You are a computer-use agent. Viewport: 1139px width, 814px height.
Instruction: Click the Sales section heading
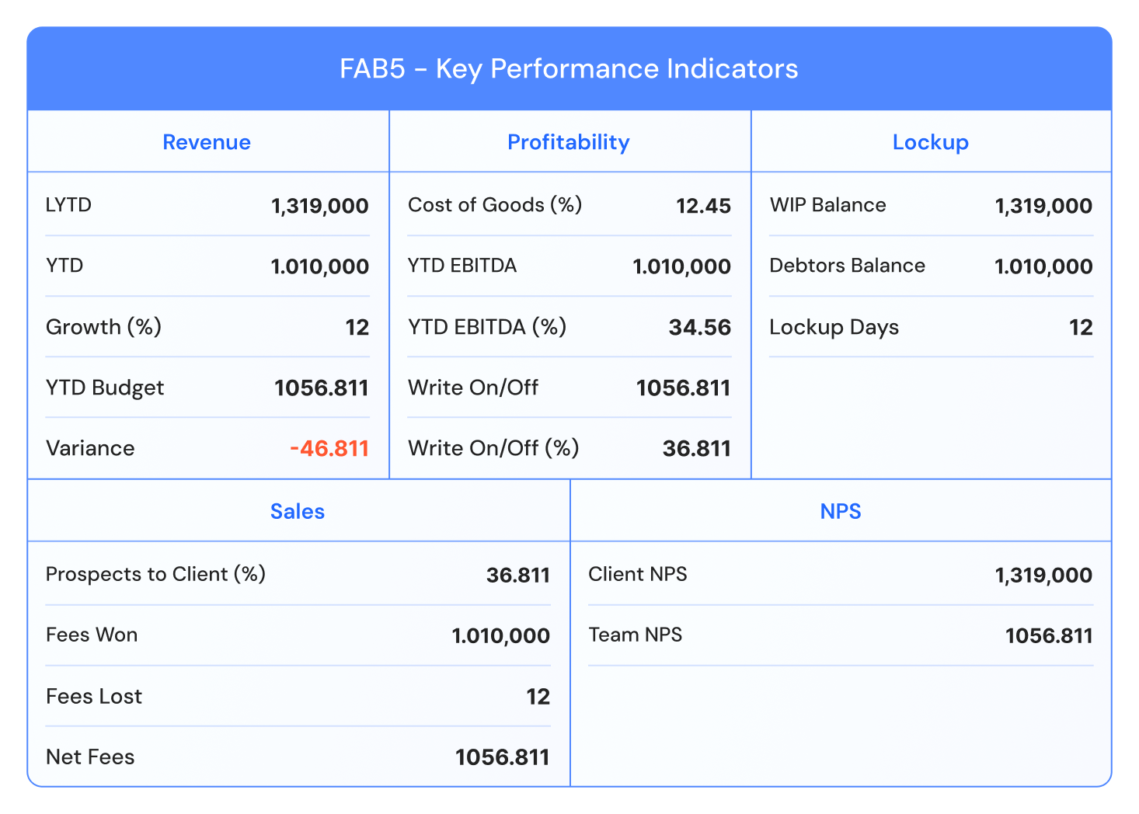pos(298,511)
